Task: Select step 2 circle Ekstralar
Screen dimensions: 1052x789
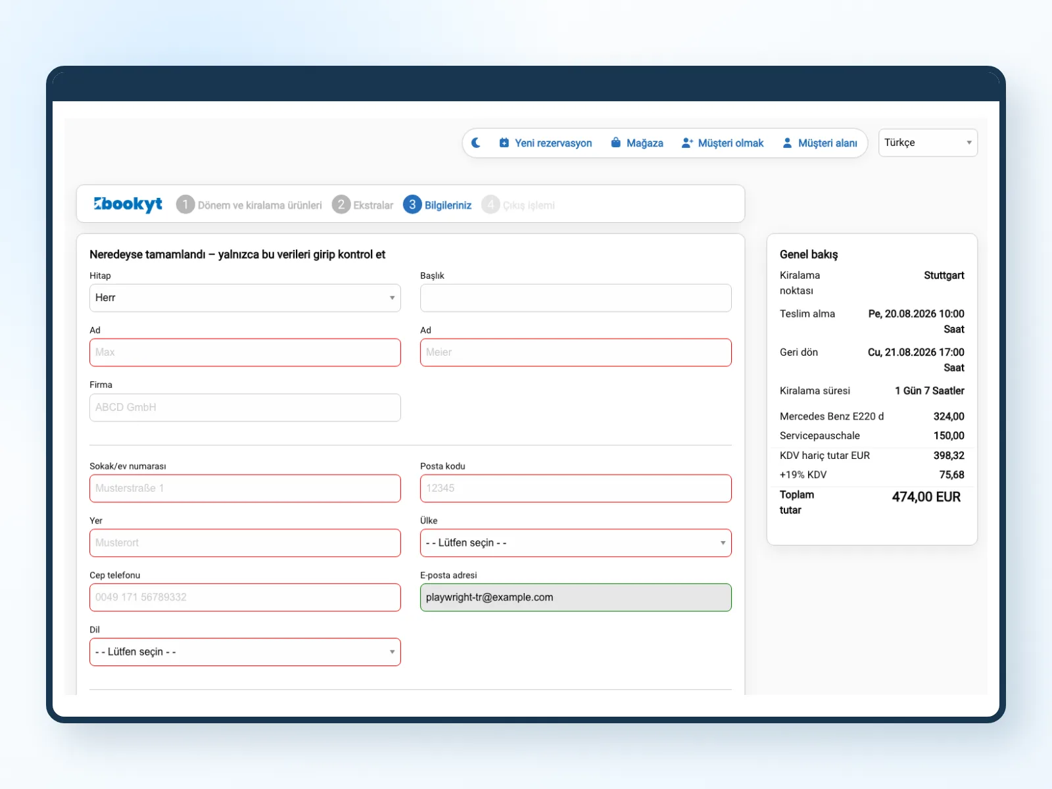Action: [x=341, y=204]
